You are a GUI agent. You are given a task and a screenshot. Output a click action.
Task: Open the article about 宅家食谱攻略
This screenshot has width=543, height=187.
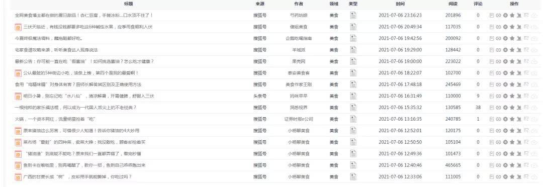click(56, 50)
